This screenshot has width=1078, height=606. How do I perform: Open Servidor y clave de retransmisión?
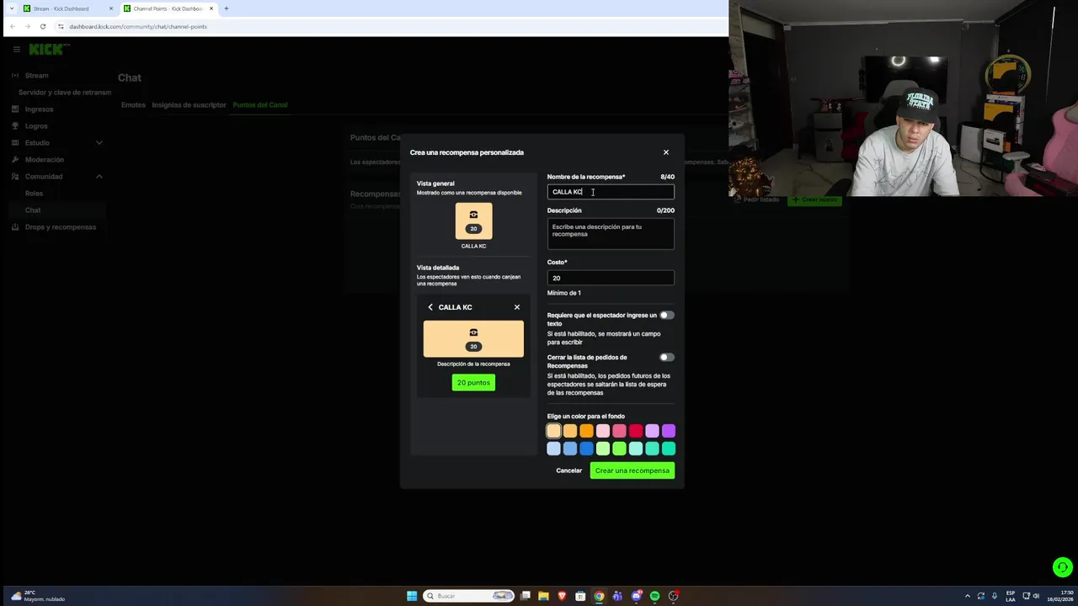pos(65,93)
